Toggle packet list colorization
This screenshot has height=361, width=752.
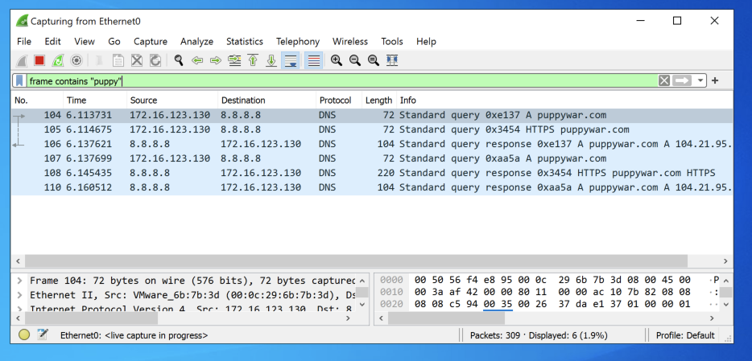click(314, 61)
